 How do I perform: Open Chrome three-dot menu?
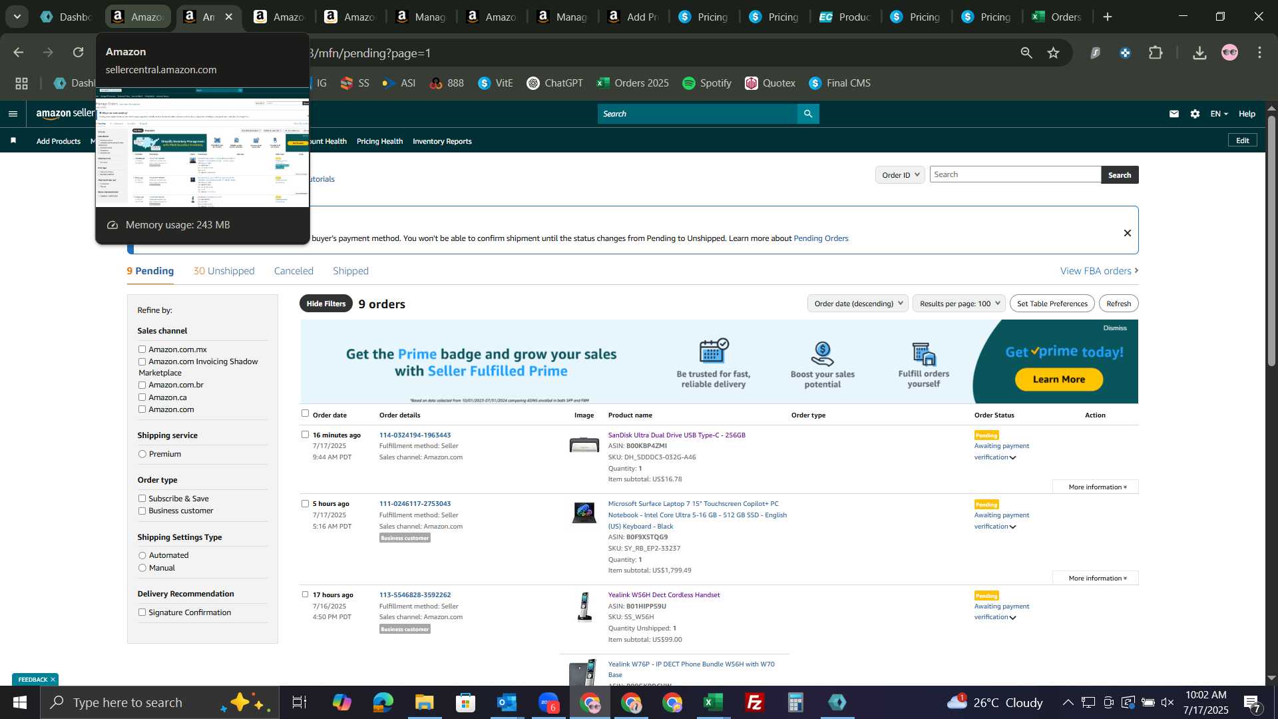pyautogui.click(x=1259, y=53)
